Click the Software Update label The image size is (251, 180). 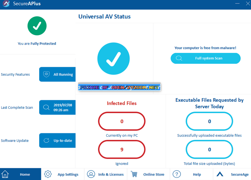coord(15,141)
